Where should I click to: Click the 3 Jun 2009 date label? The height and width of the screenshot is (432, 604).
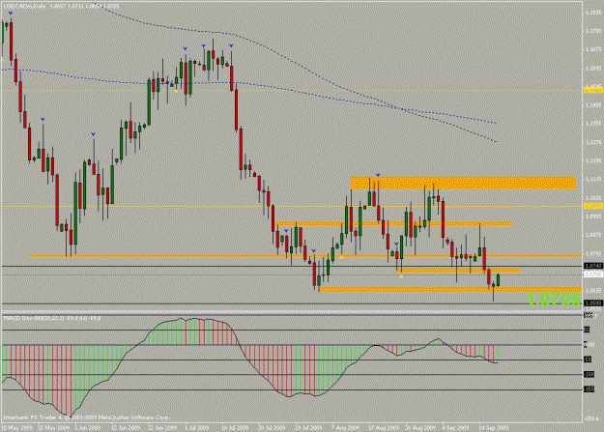pyautogui.click(x=87, y=428)
